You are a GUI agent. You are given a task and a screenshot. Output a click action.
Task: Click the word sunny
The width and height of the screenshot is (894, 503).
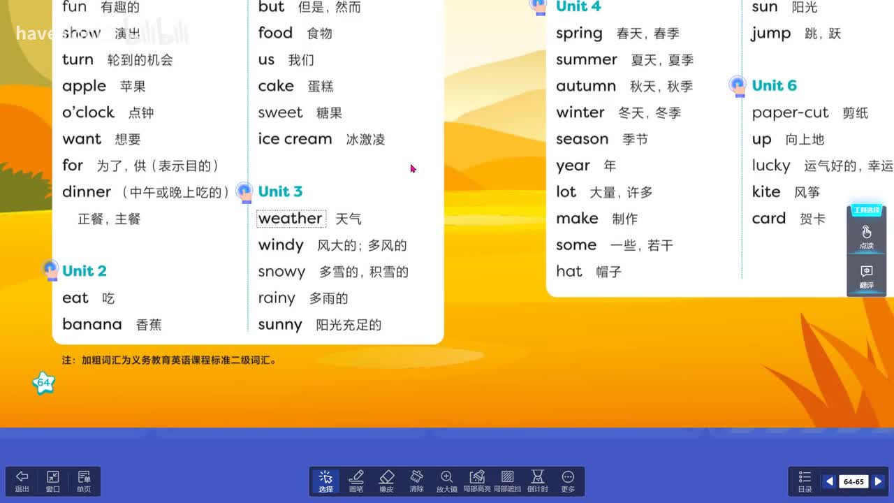pyautogui.click(x=280, y=325)
